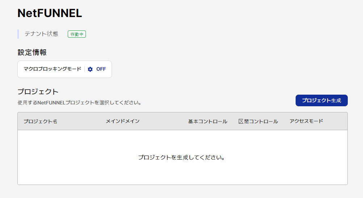Click the 基本コントロール column header
This screenshot has height=198, width=363.
click(208, 121)
